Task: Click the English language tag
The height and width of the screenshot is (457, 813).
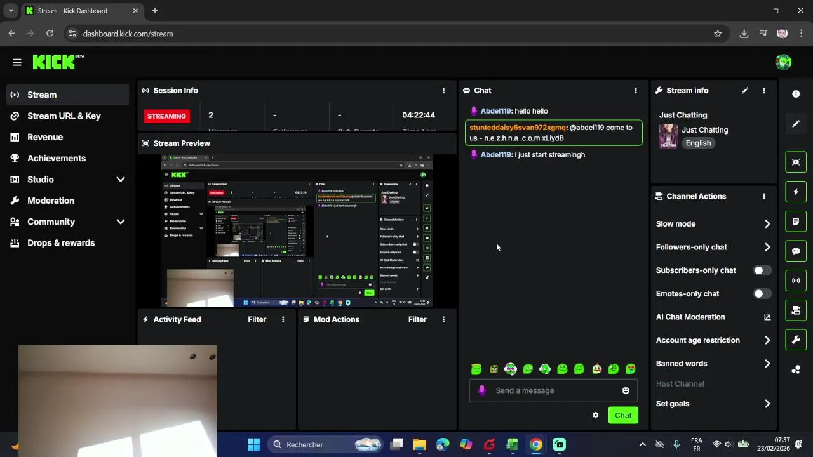Action: tap(698, 143)
